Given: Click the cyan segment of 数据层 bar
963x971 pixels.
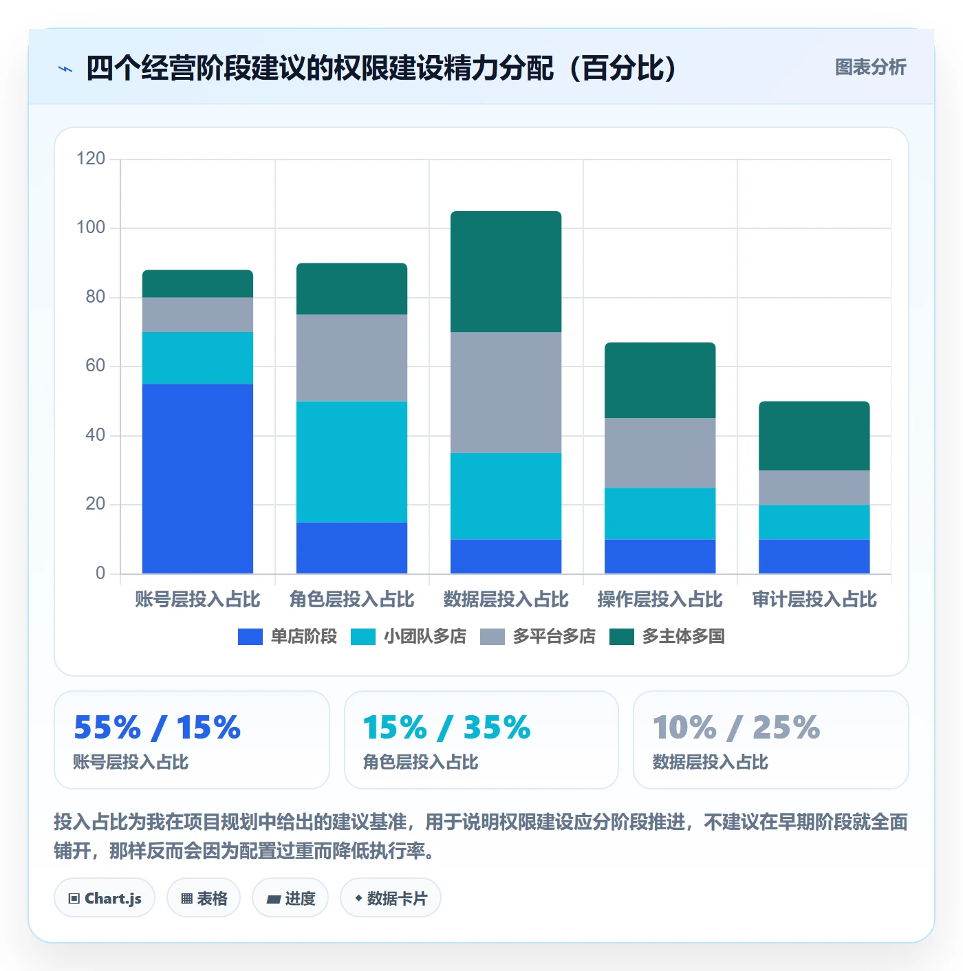Looking at the screenshot, I should coord(506,496).
